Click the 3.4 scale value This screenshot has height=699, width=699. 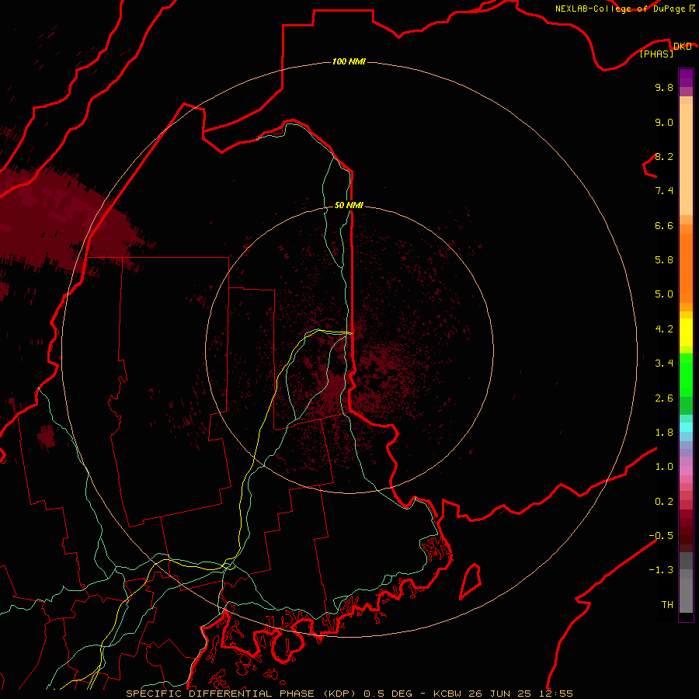point(664,363)
